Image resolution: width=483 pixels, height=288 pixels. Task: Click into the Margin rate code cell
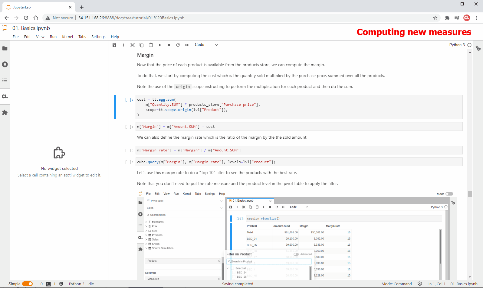[x=299, y=150]
